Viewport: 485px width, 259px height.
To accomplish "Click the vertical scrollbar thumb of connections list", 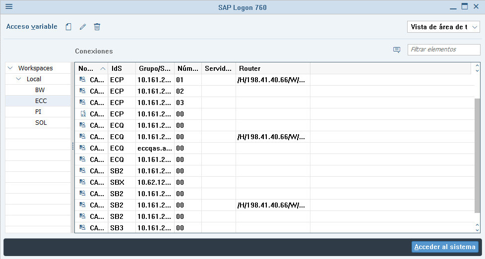I will tap(477, 155).
